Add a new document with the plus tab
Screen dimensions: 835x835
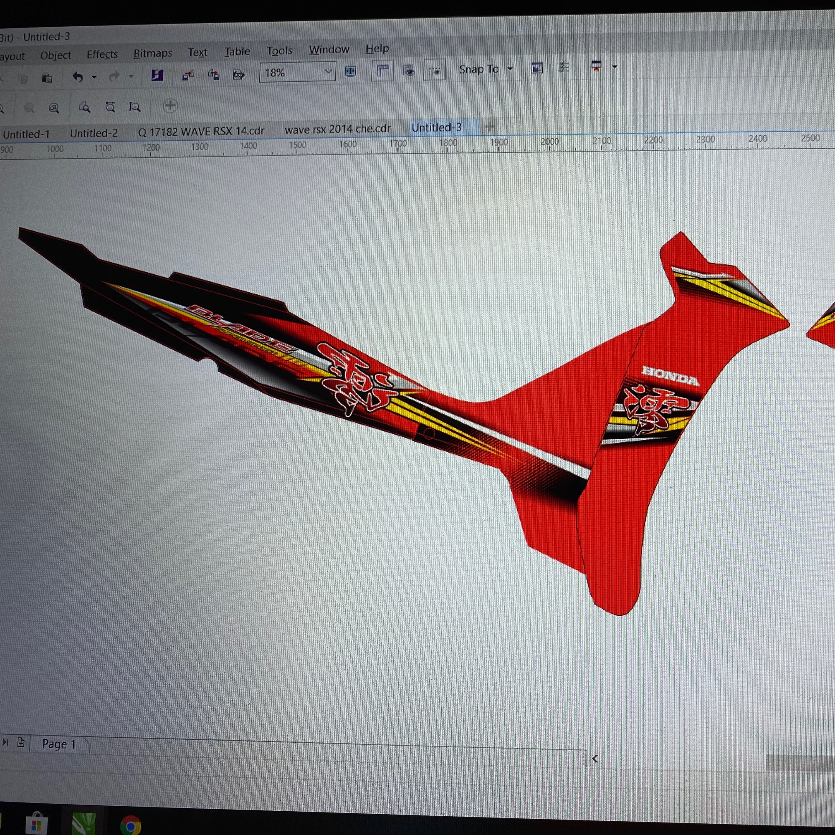coord(489,126)
